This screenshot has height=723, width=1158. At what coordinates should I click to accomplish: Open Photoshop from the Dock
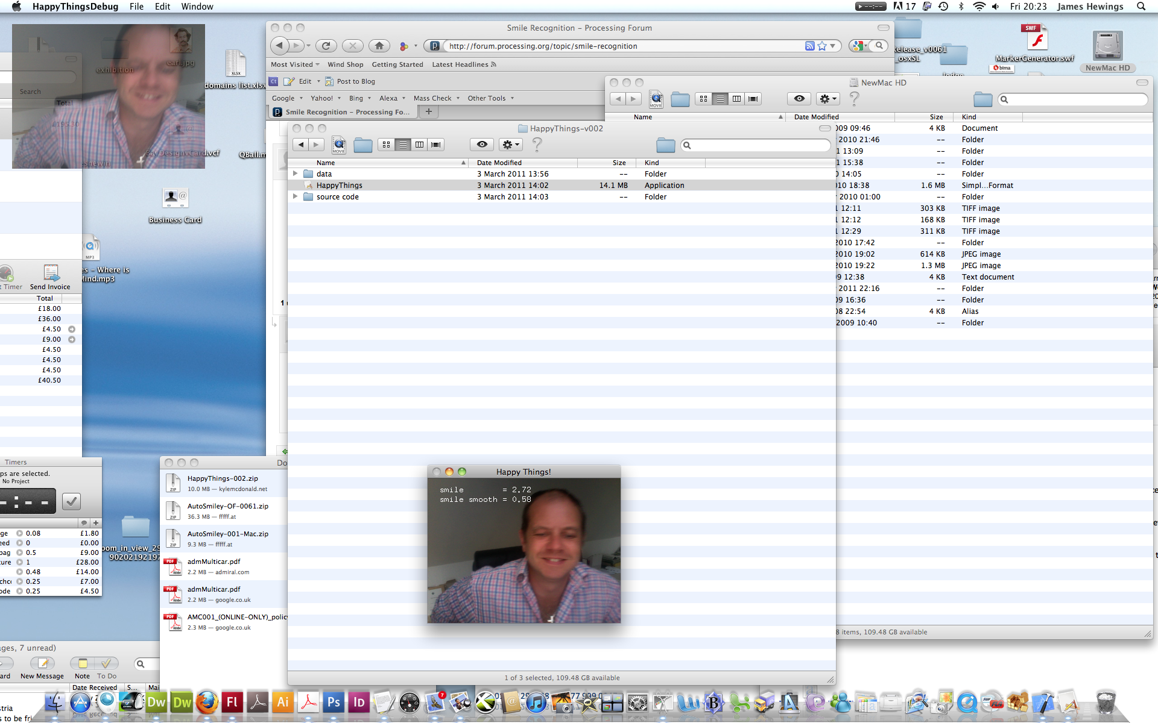pyautogui.click(x=333, y=702)
